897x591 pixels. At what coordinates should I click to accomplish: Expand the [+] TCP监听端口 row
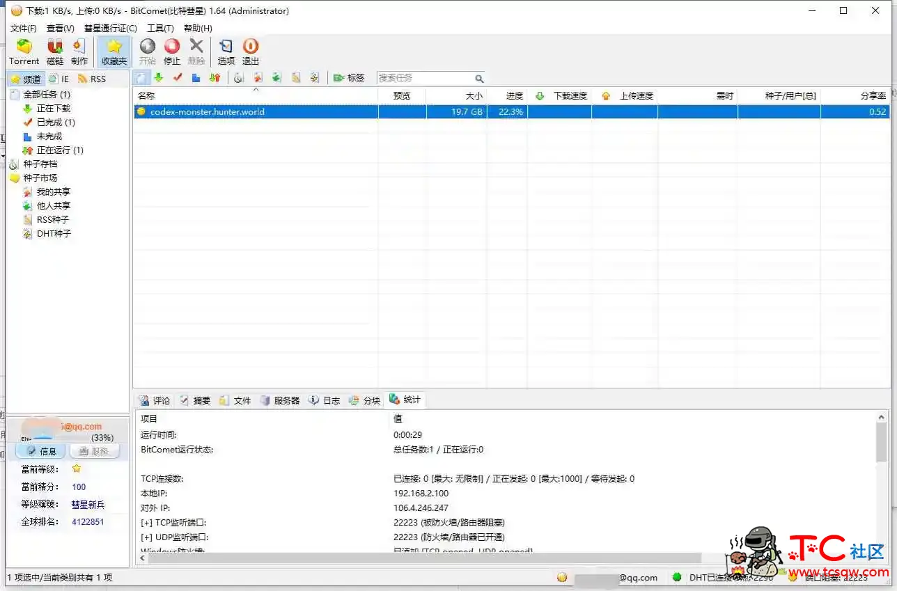tap(173, 523)
